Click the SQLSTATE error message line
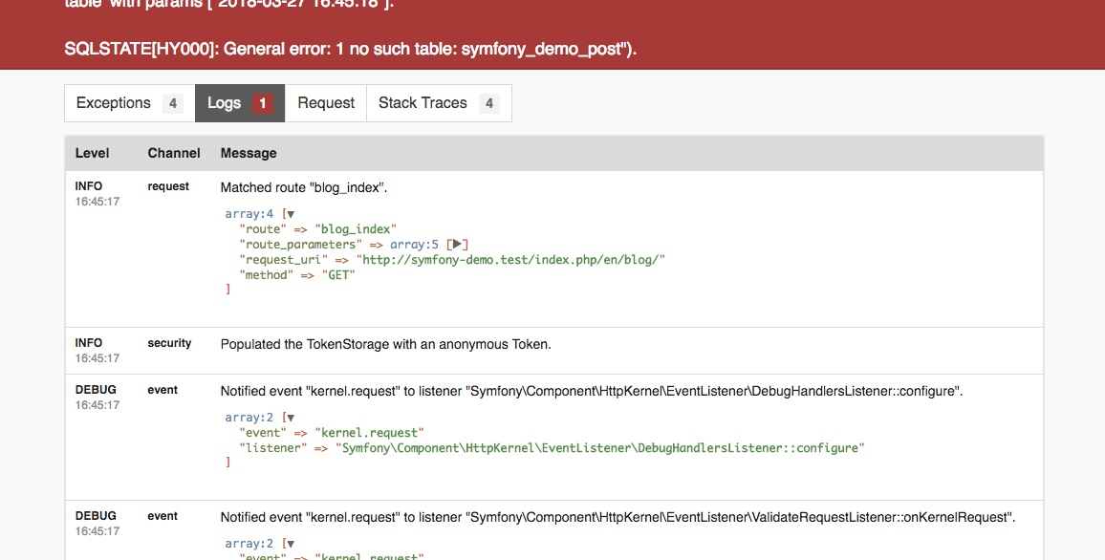Viewport: 1105px width, 560px height. pos(350,49)
